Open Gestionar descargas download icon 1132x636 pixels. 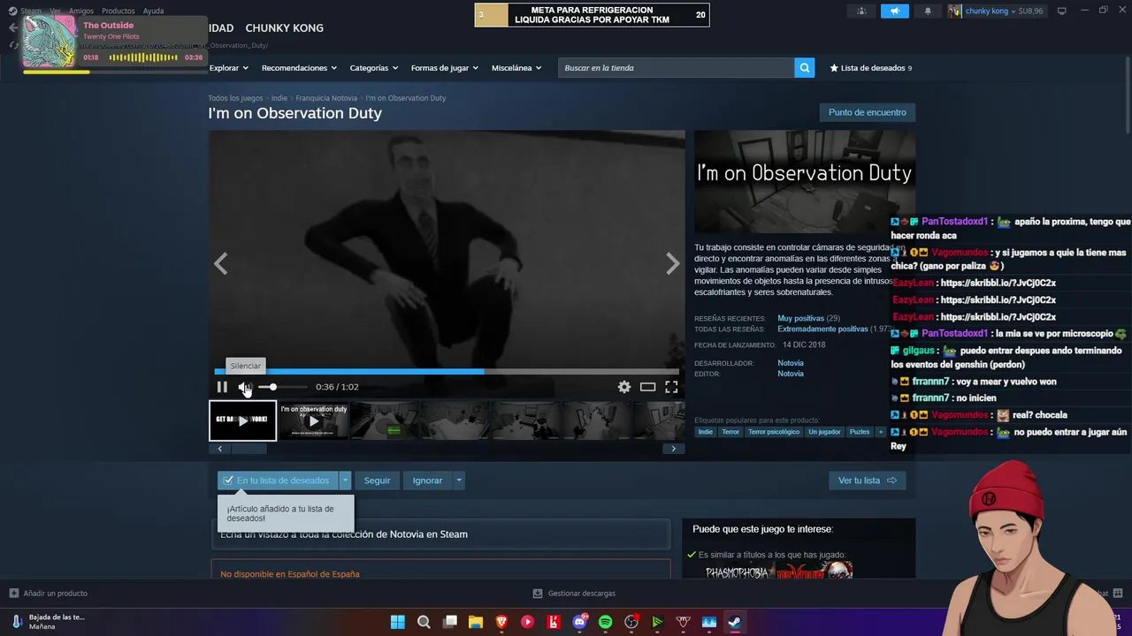coord(538,593)
